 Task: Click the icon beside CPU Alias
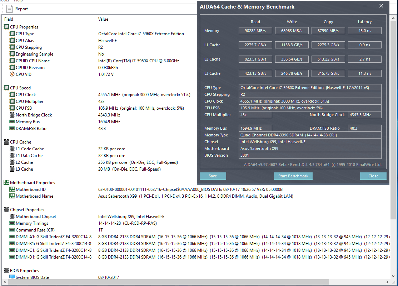12,41
